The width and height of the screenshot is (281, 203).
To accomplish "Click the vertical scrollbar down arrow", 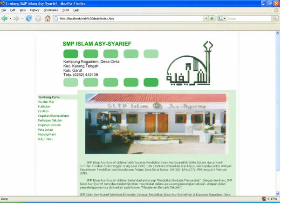I will pos(278,194).
